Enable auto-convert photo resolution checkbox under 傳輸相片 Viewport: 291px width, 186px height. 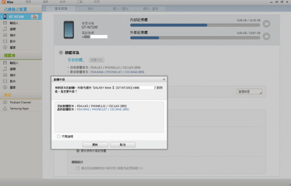pos(78,168)
